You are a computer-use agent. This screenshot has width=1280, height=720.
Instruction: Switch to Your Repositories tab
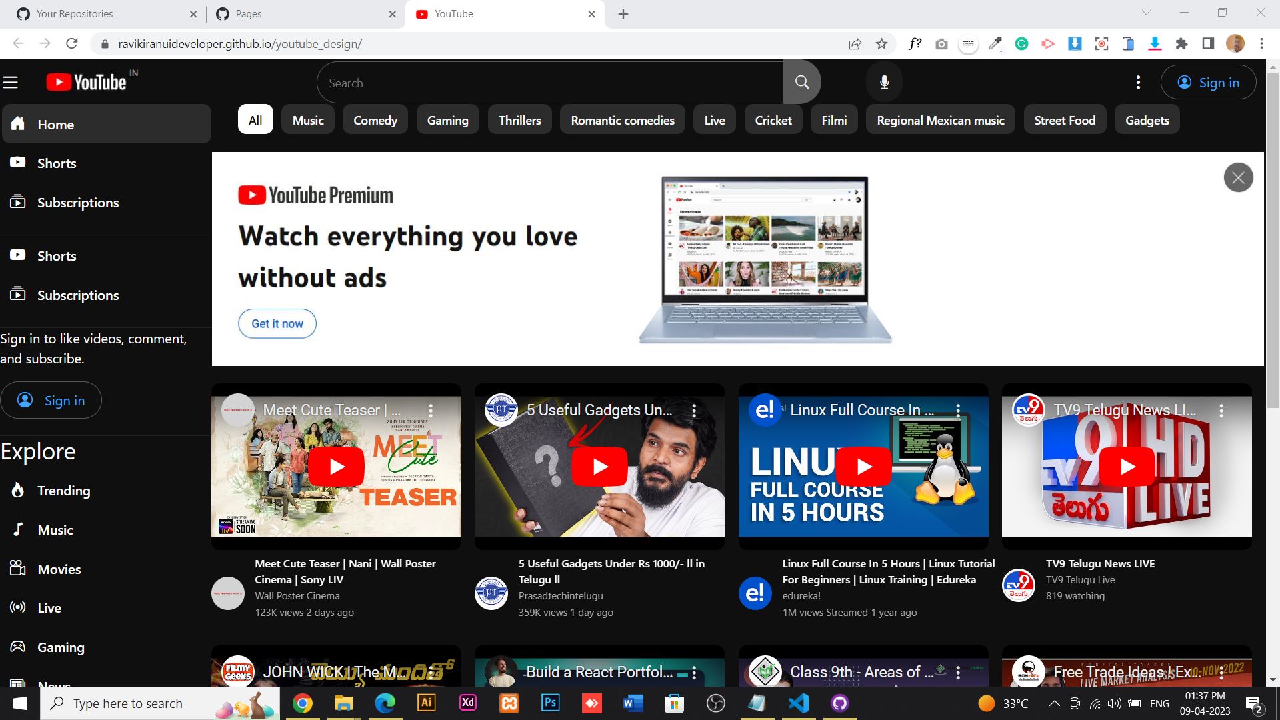coord(107,14)
